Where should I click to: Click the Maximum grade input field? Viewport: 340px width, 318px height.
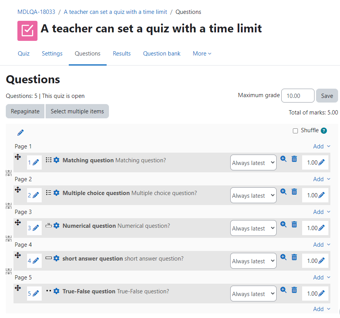point(298,96)
